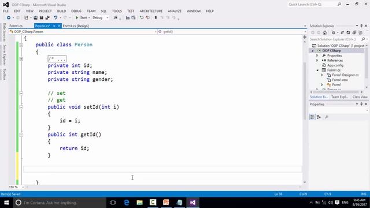
Task: Close the Person.cs tab
Action: (59, 26)
